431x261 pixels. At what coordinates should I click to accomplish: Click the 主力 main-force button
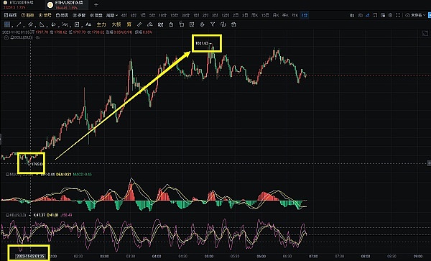[101, 24]
